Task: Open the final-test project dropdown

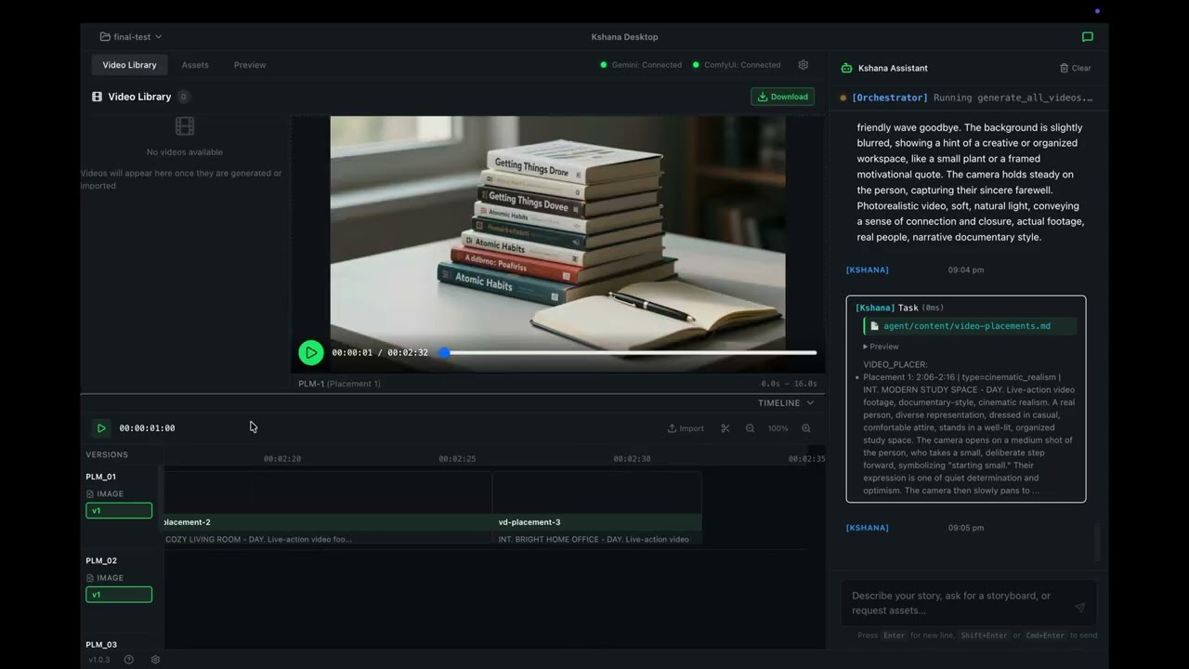Action: (x=131, y=37)
